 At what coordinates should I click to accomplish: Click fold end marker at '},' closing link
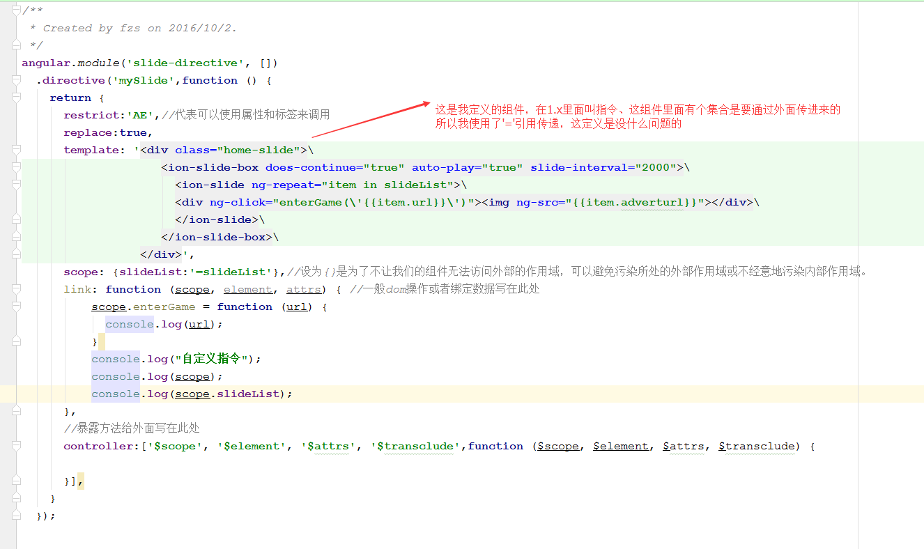(17, 411)
